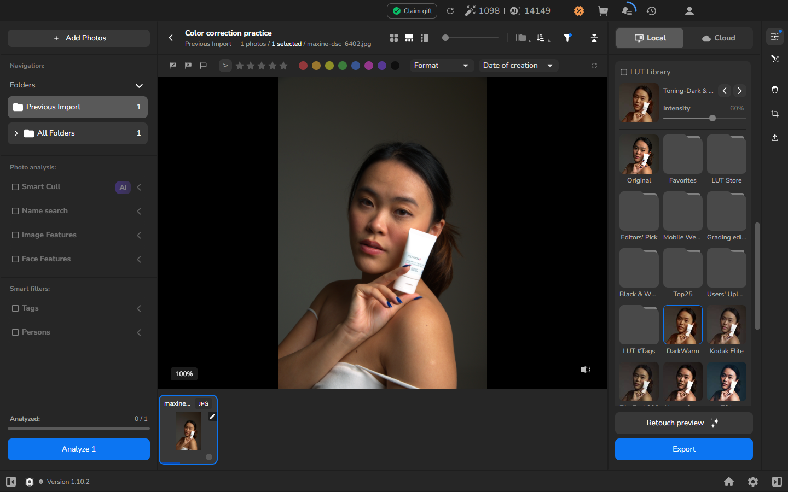Switch to grid view layout icon
The image size is (788, 492).
point(394,38)
